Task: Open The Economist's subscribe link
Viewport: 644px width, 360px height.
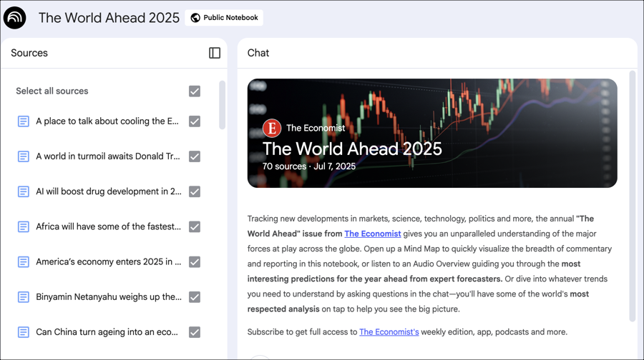Action: click(x=389, y=332)
